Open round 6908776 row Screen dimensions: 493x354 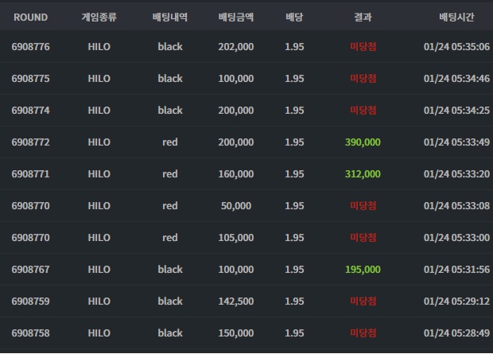246,47
